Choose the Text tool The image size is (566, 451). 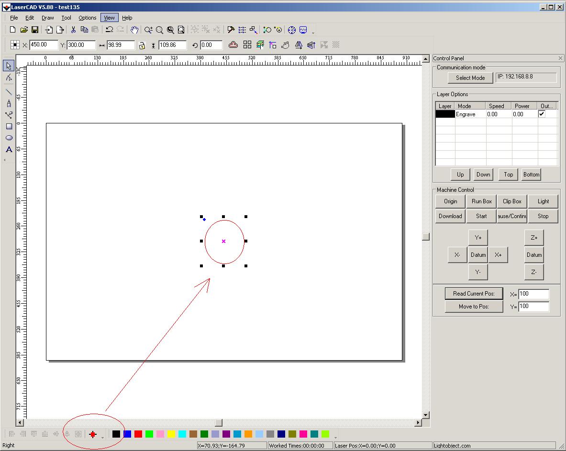coord(9,150)
